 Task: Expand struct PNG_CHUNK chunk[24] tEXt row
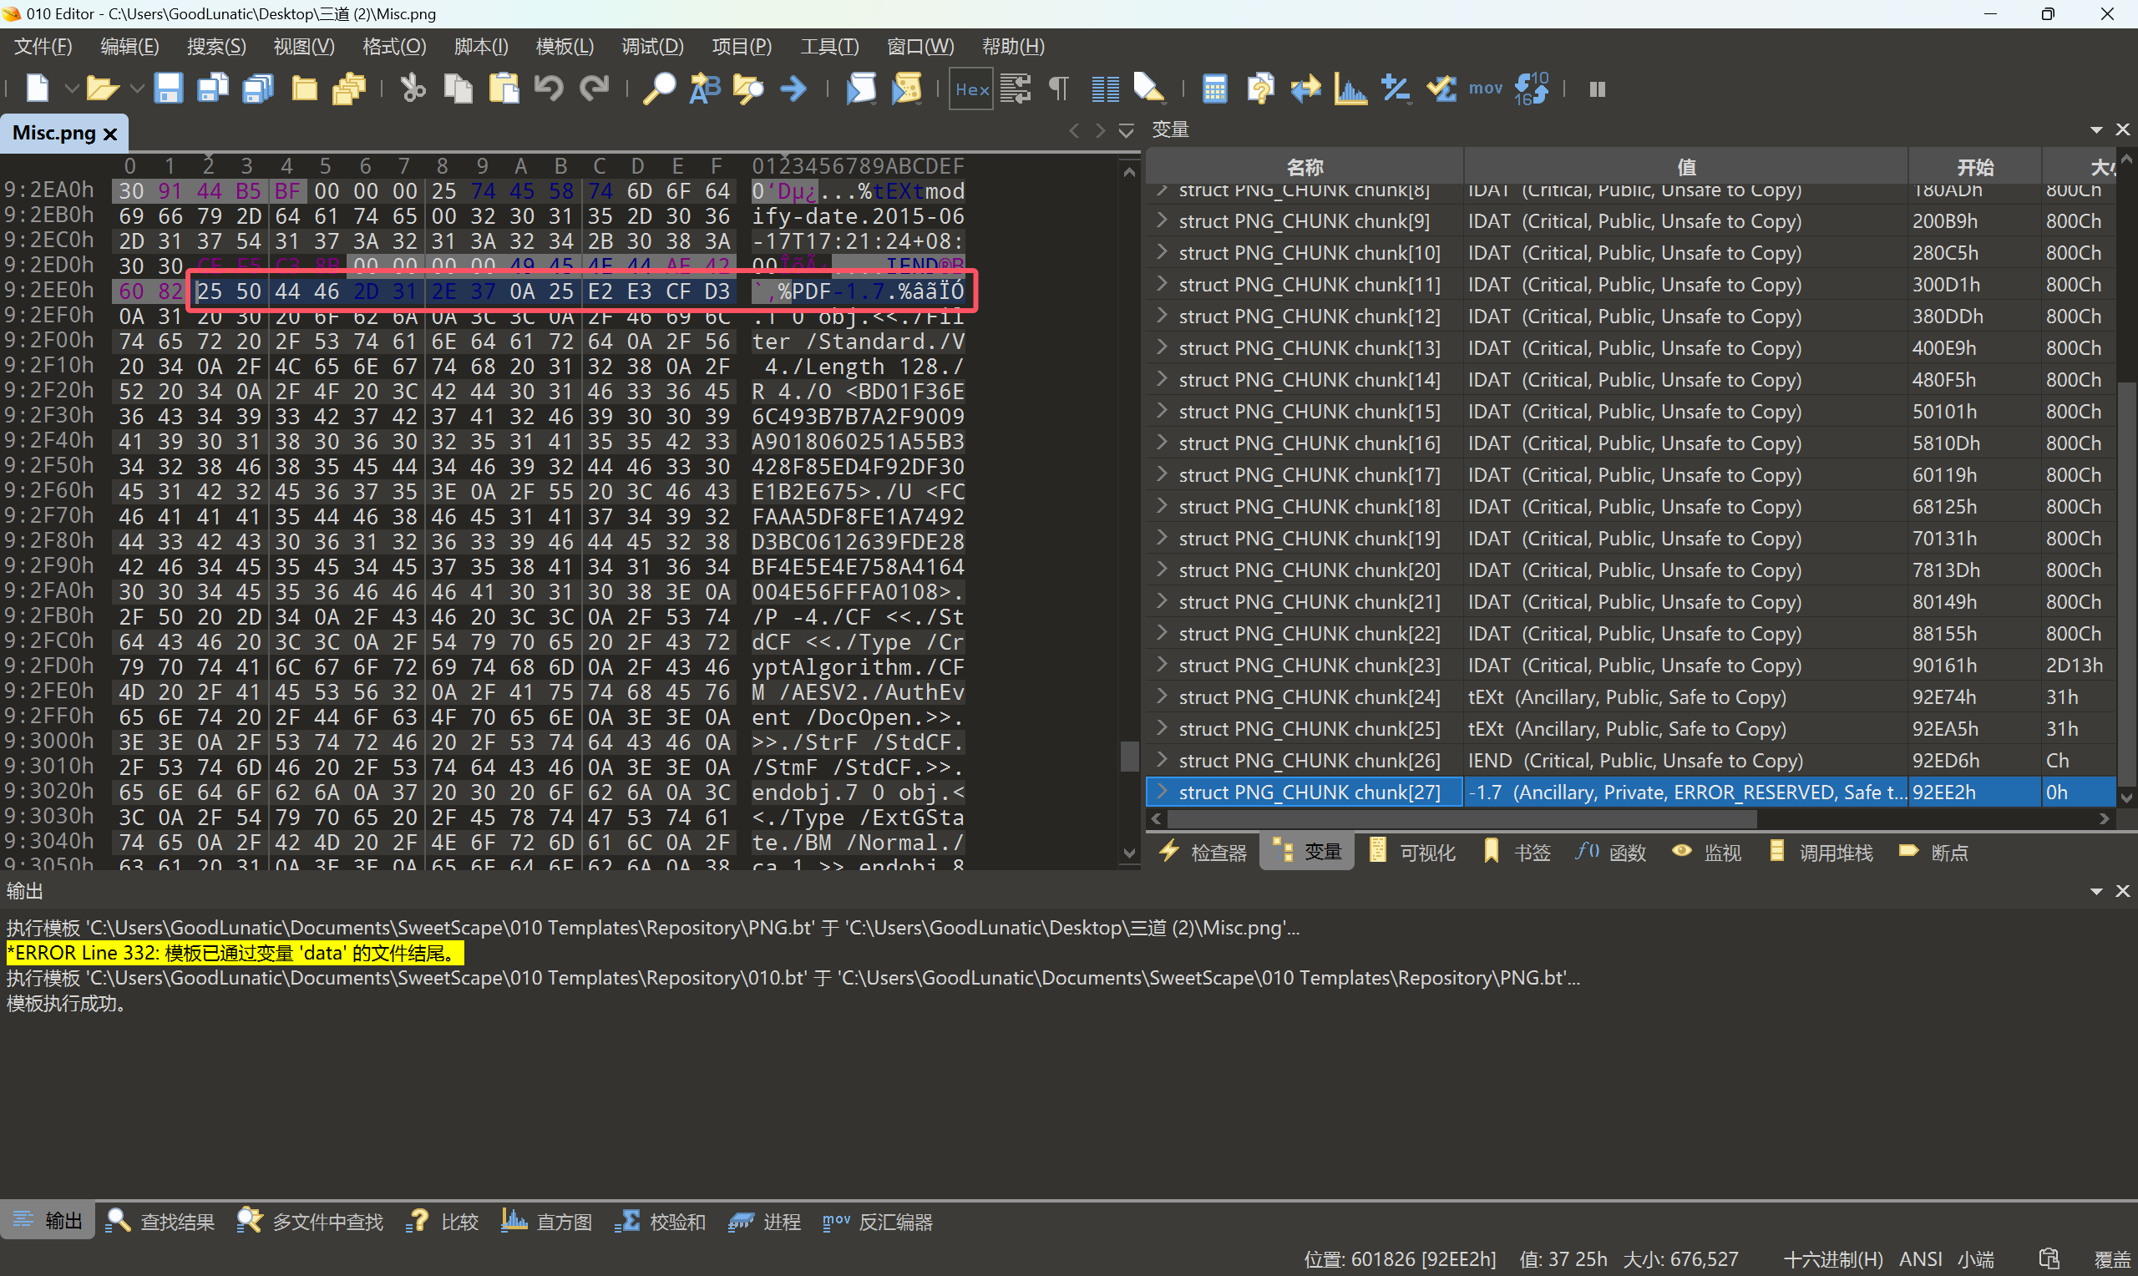(x=1162, y=696)
